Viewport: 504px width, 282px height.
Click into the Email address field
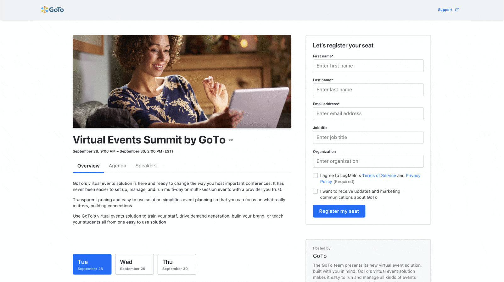[368, 114]
